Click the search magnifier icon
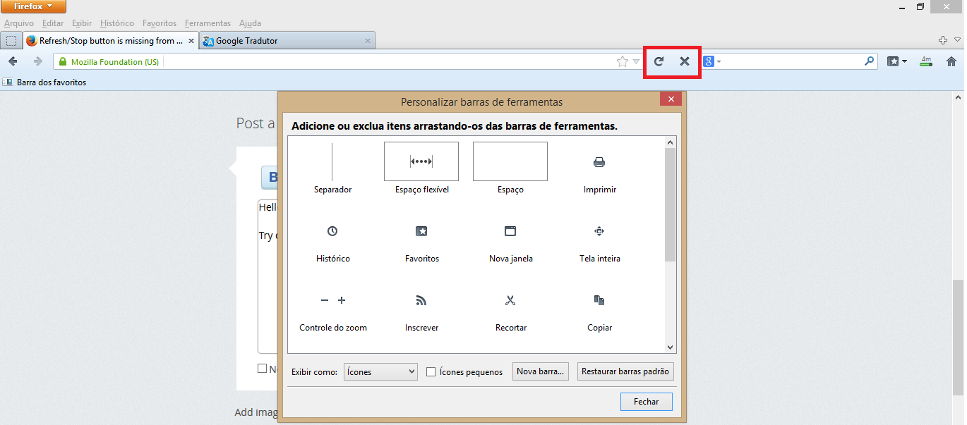The width and height of the screenshot is (967, 425). (870, 61)
